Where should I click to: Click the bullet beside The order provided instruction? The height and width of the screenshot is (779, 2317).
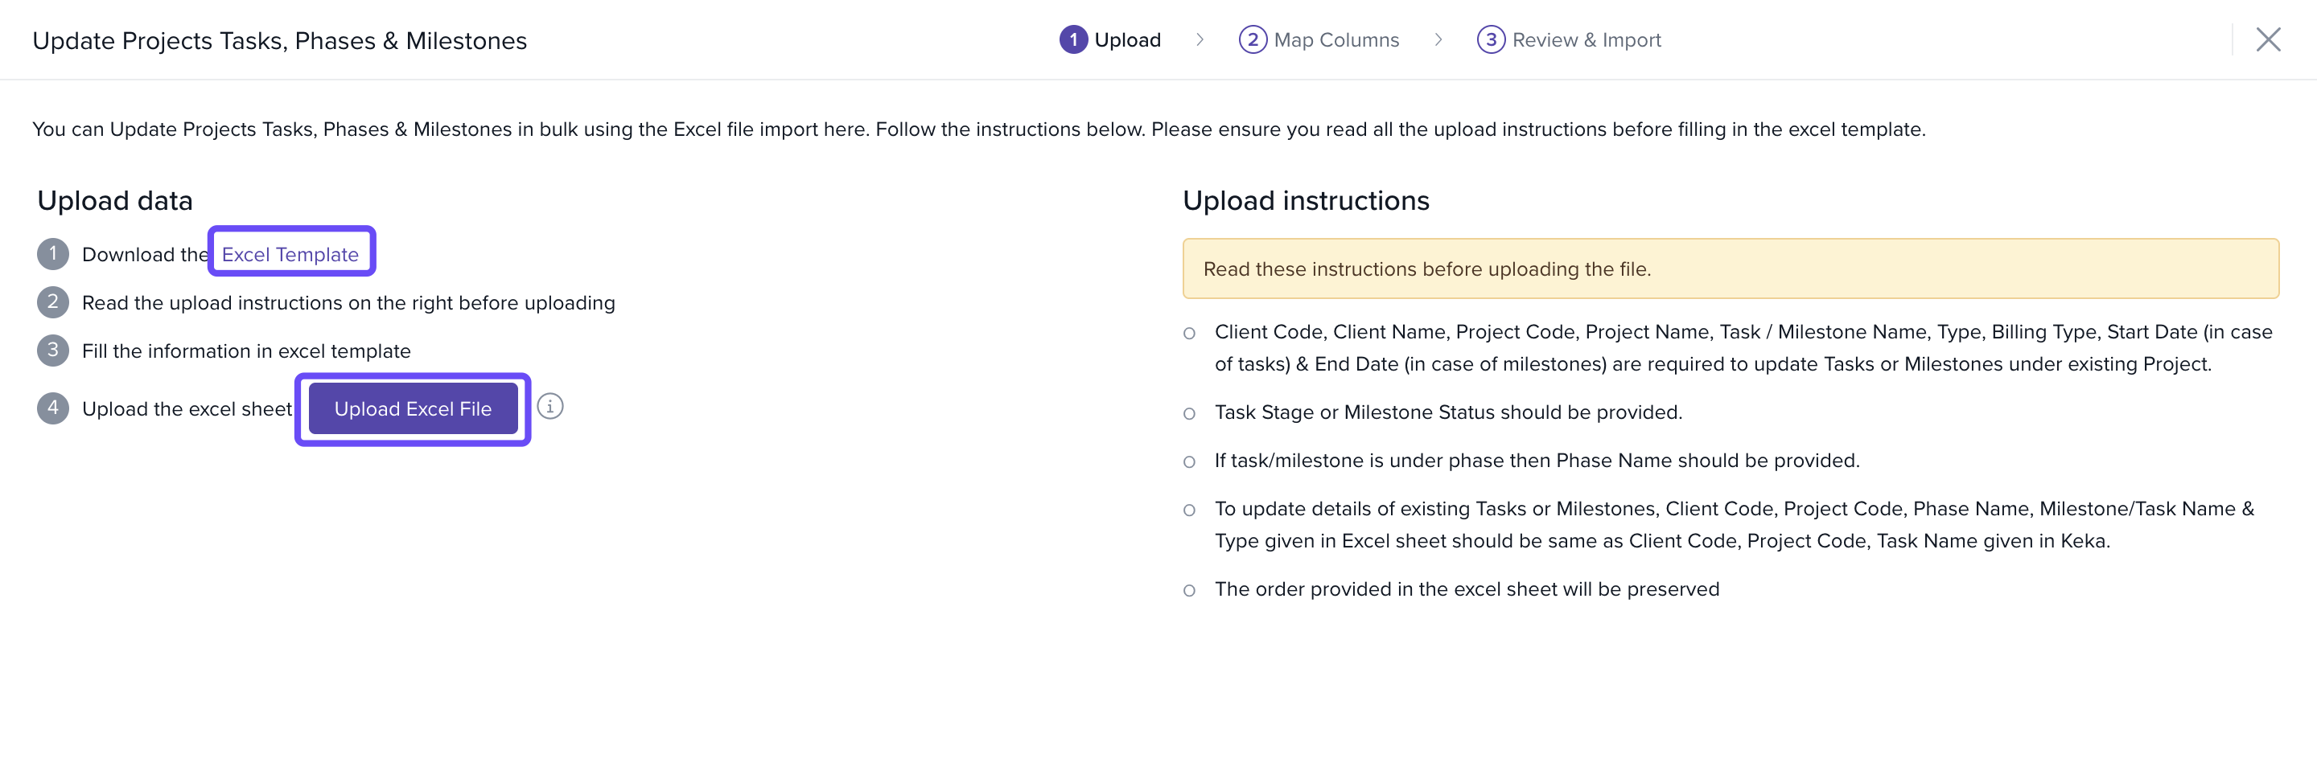[1189, 590]
